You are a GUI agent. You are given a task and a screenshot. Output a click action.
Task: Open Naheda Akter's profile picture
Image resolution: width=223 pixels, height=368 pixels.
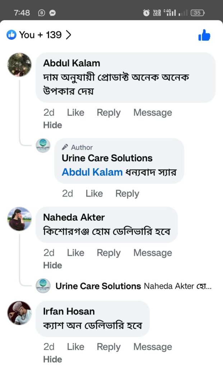click(19, 219)
